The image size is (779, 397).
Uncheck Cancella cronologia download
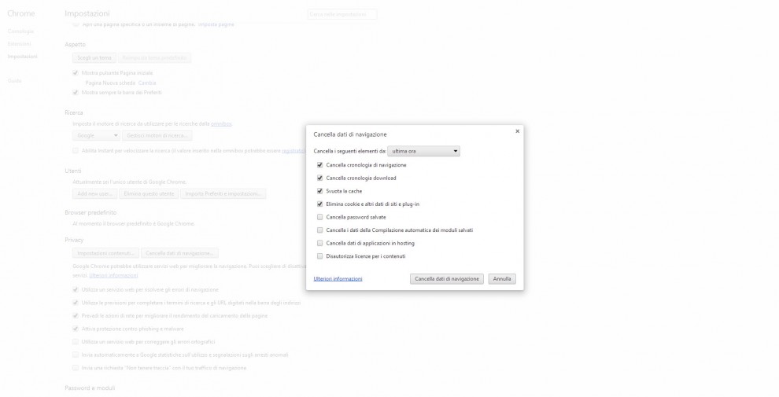point(320,178)
